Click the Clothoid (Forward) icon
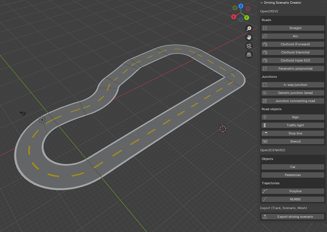327x232 pixels. coord(265,44)
